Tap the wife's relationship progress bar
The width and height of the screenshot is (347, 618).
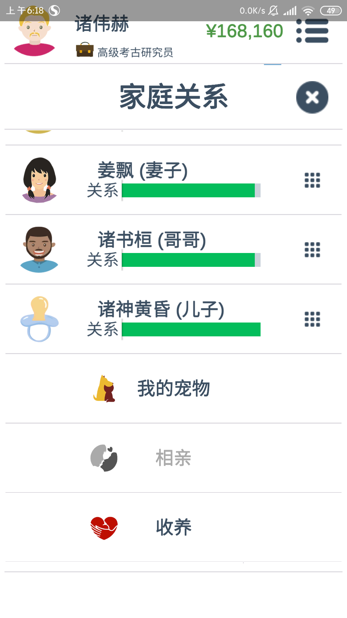click(191, 191)
